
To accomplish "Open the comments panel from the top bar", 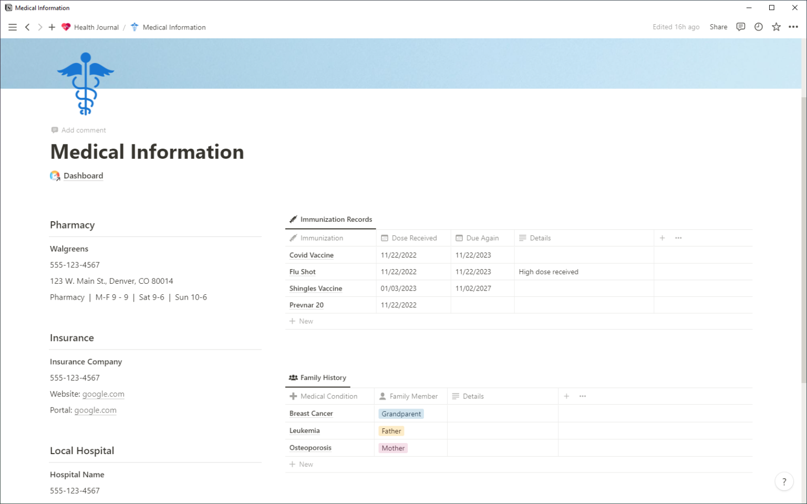I will pos(741,27).
